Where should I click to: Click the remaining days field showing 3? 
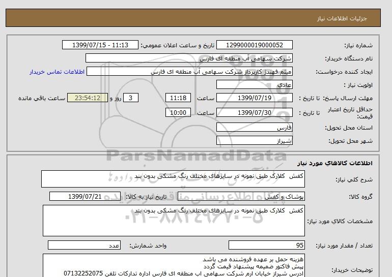130,98
